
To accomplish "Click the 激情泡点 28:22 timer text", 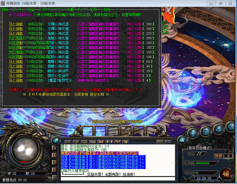I will point(14,180).
